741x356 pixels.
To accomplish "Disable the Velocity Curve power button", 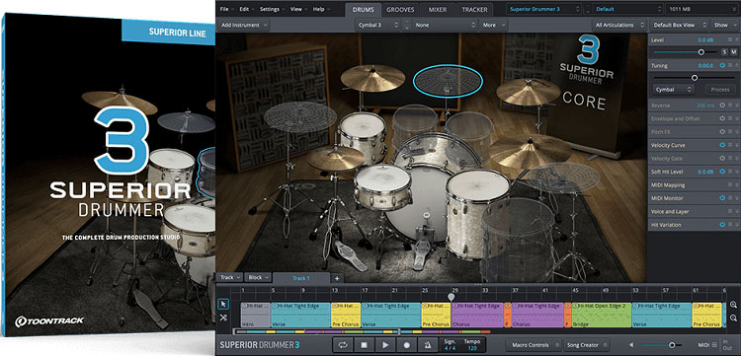I will click(x=722, y=145).
